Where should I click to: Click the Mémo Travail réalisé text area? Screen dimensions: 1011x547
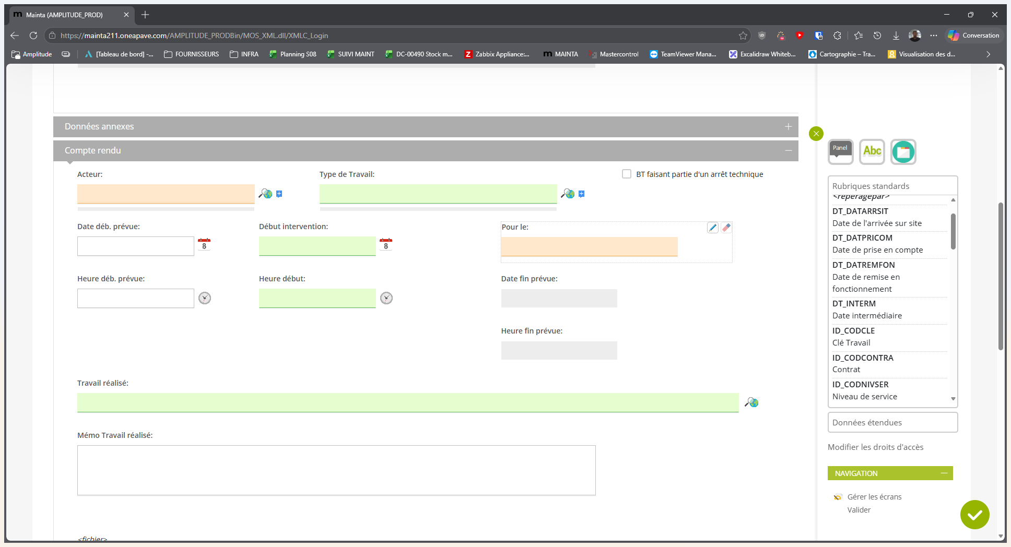click(336, 470)
